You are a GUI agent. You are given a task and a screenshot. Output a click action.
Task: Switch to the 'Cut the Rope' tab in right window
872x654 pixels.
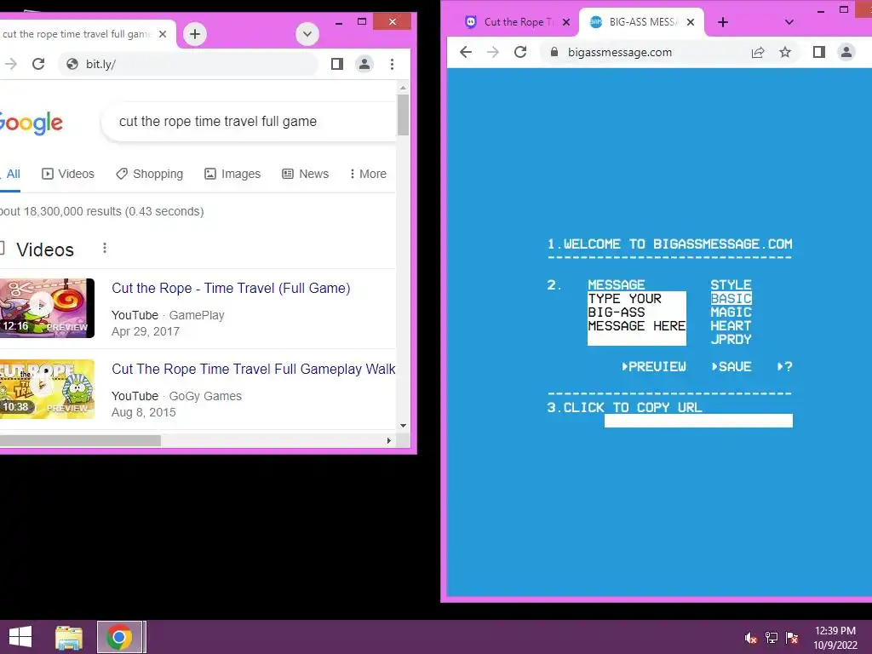click(519, 21)
